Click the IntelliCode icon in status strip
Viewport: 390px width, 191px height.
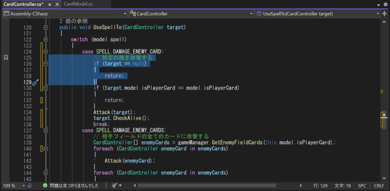coord(30,186)
